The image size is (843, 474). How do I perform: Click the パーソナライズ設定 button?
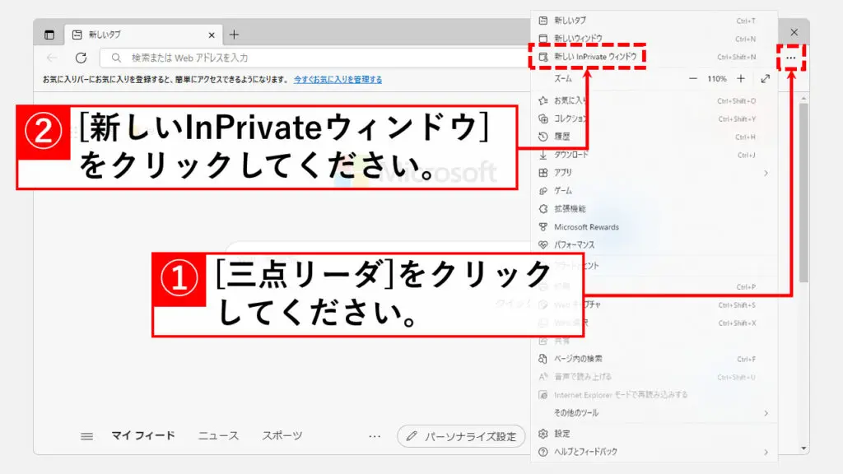[461, 436]
